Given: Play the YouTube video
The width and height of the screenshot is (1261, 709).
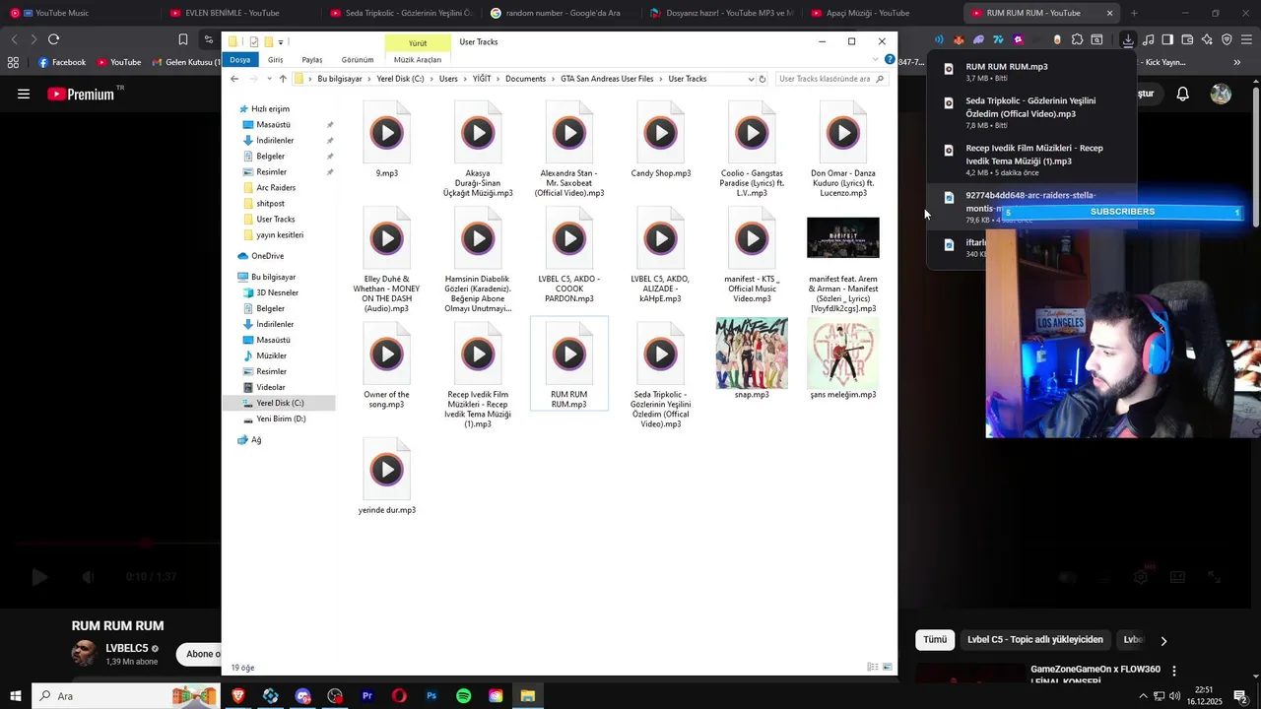Looking at the screenshot, I should [x=39, y=578].
